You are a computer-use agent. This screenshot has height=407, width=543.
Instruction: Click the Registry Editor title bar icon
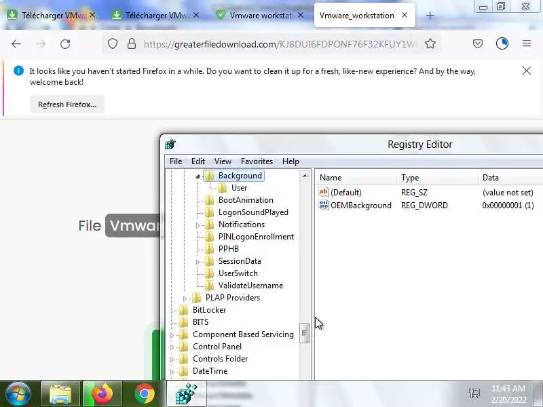click(x=170, y=144)
